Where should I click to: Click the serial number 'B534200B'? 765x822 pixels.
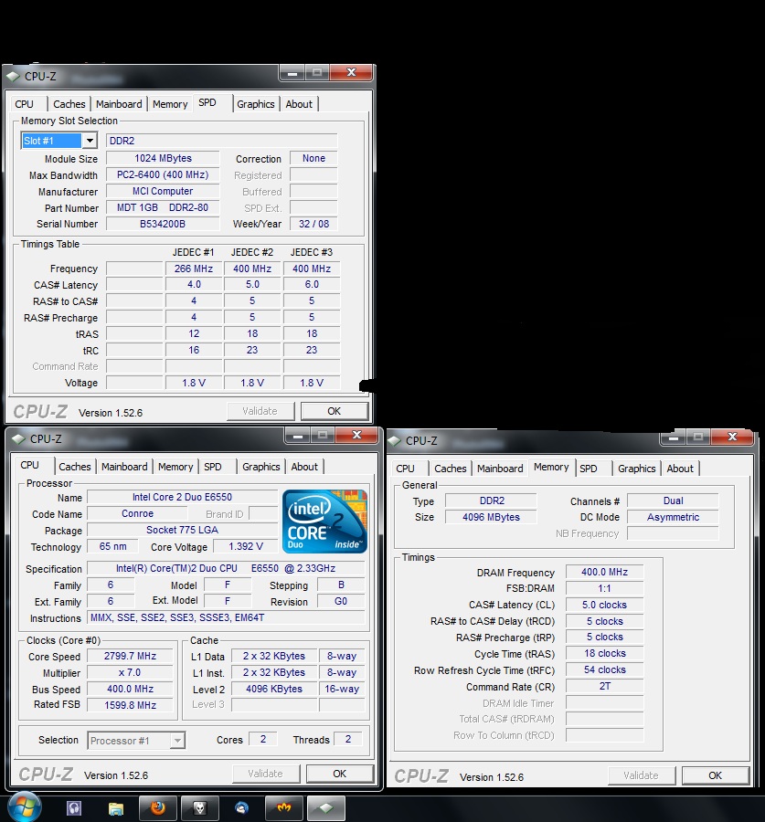[163, 224]
